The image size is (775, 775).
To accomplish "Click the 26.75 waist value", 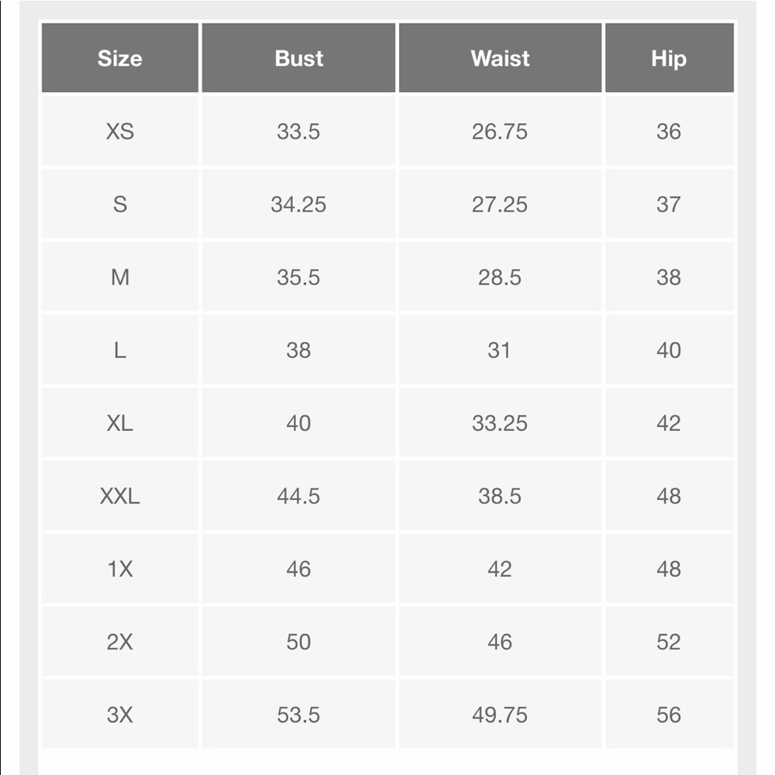I will (x=500, y=131).
